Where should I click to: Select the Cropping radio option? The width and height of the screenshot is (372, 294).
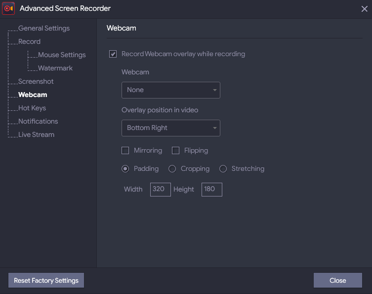pyautogui.click(x=172, y=169)
